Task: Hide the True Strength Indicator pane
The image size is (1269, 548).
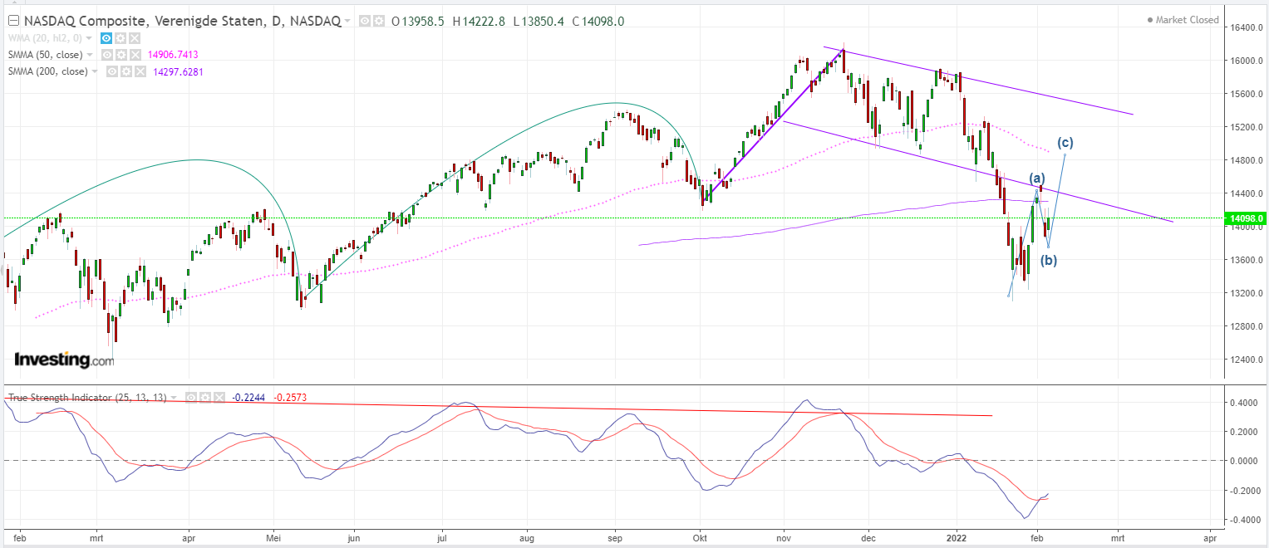Action: coord(191,398)
